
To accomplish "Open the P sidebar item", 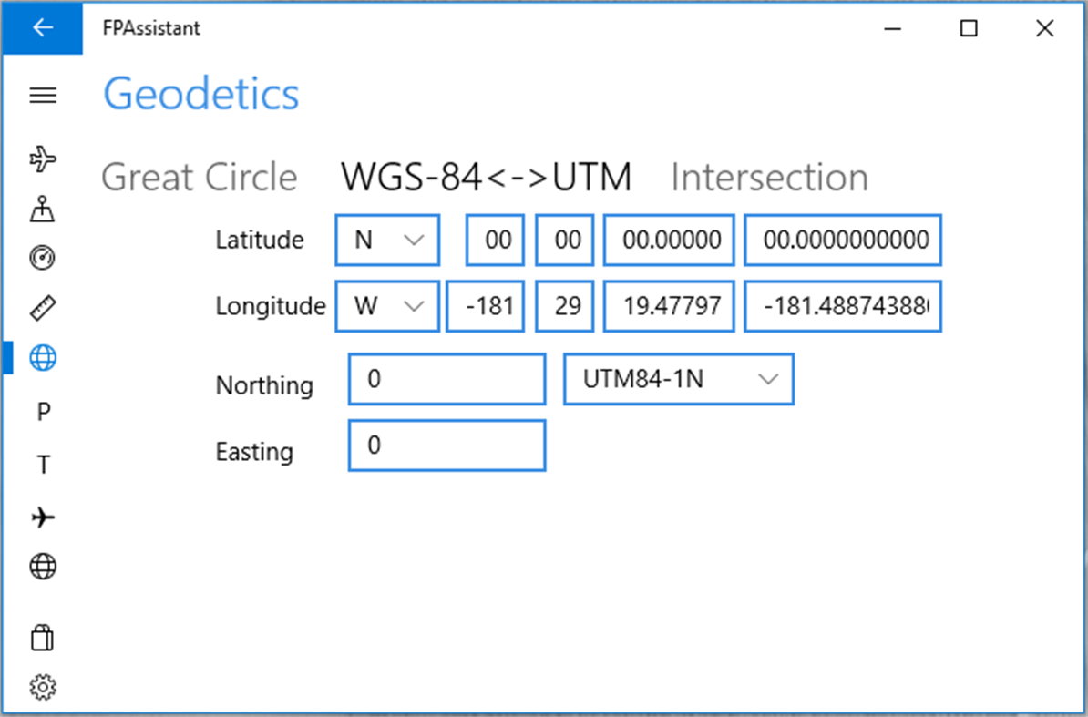I will [43, 412].
